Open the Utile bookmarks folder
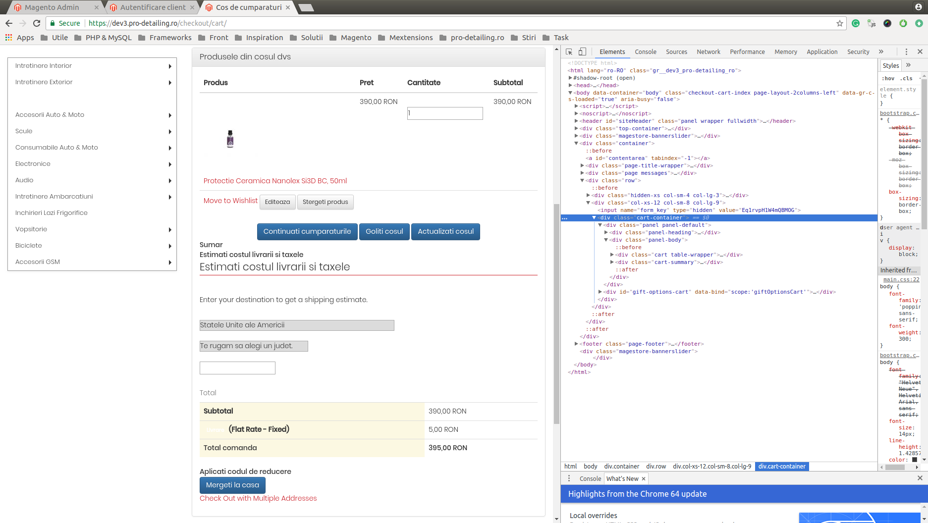This screenshot has height=523, width=928. (x=55, y=38)
